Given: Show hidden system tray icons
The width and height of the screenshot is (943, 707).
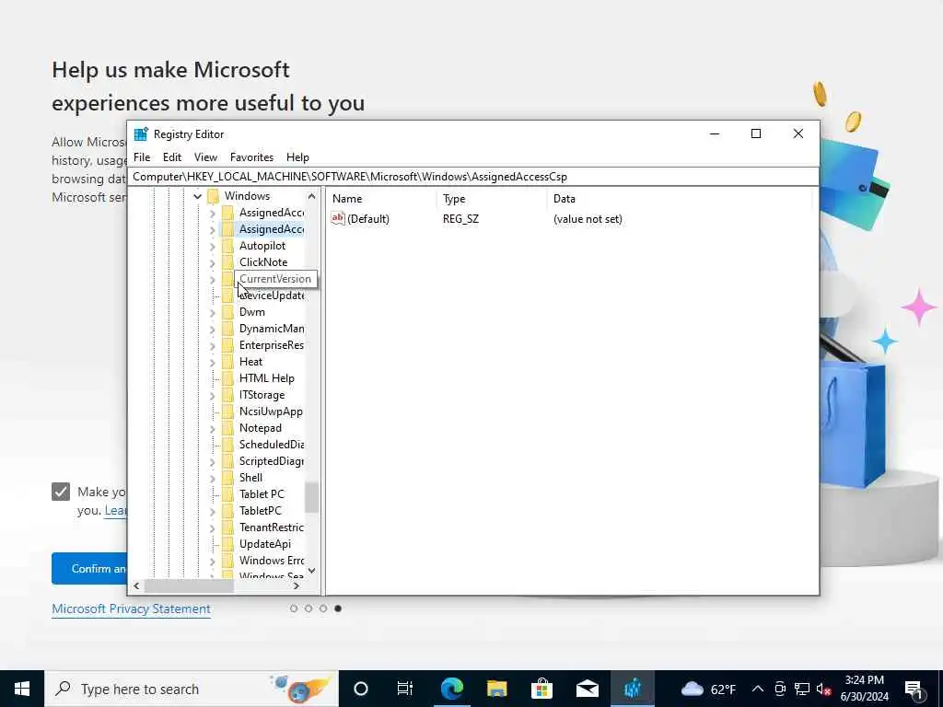Looking at the screenshot, I should coord(758,689).
